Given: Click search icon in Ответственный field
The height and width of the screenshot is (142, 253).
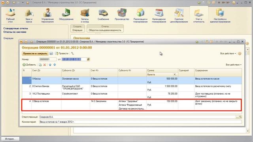Looking at the screenshot, I should pyautogui.click(x=240, y=117).
